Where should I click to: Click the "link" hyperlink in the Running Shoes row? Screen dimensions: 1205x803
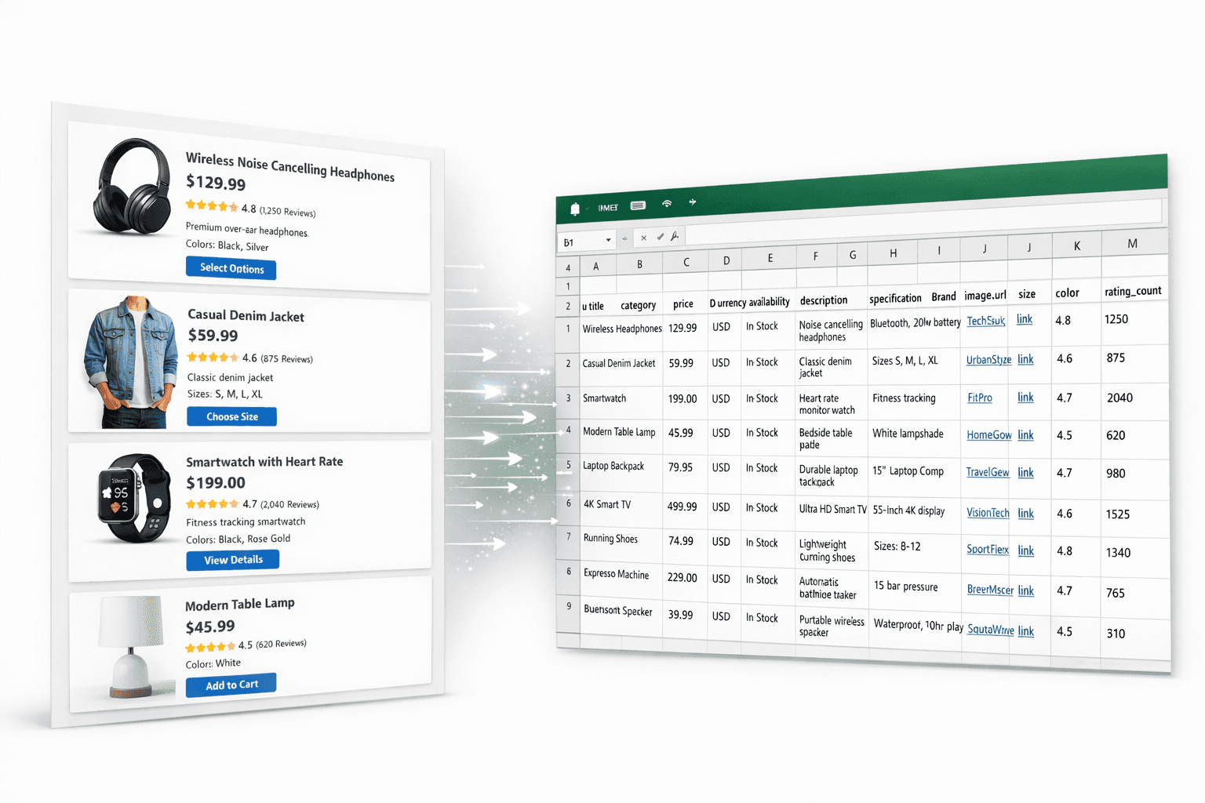point(1025,550)
